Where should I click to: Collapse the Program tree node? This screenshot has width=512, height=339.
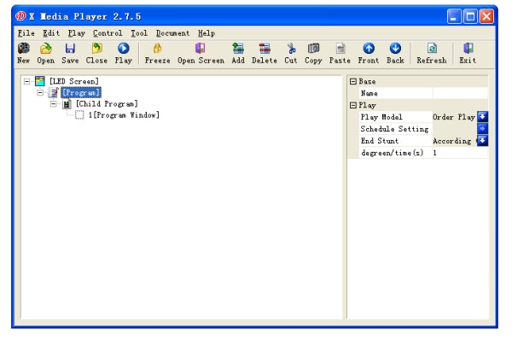[x=40, y=93]
